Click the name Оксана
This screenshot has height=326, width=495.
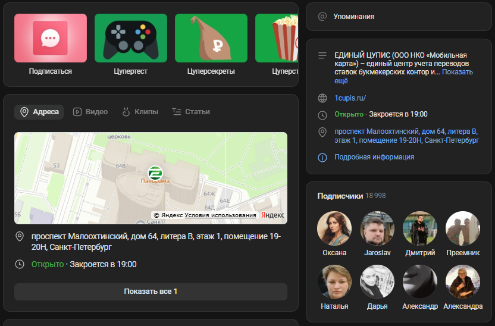[334, 253]
